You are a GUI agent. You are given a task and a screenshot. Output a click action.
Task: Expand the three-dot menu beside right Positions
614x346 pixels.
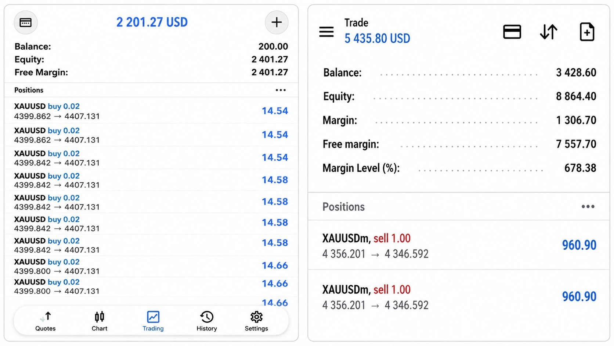588,207
